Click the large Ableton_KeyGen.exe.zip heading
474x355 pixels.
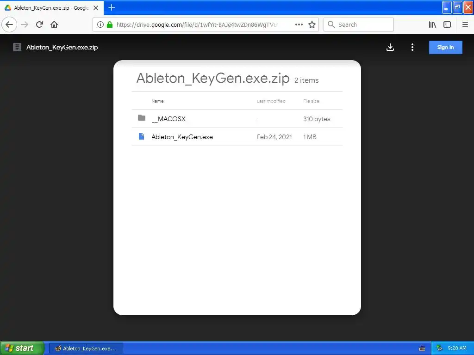coord(213,79)
